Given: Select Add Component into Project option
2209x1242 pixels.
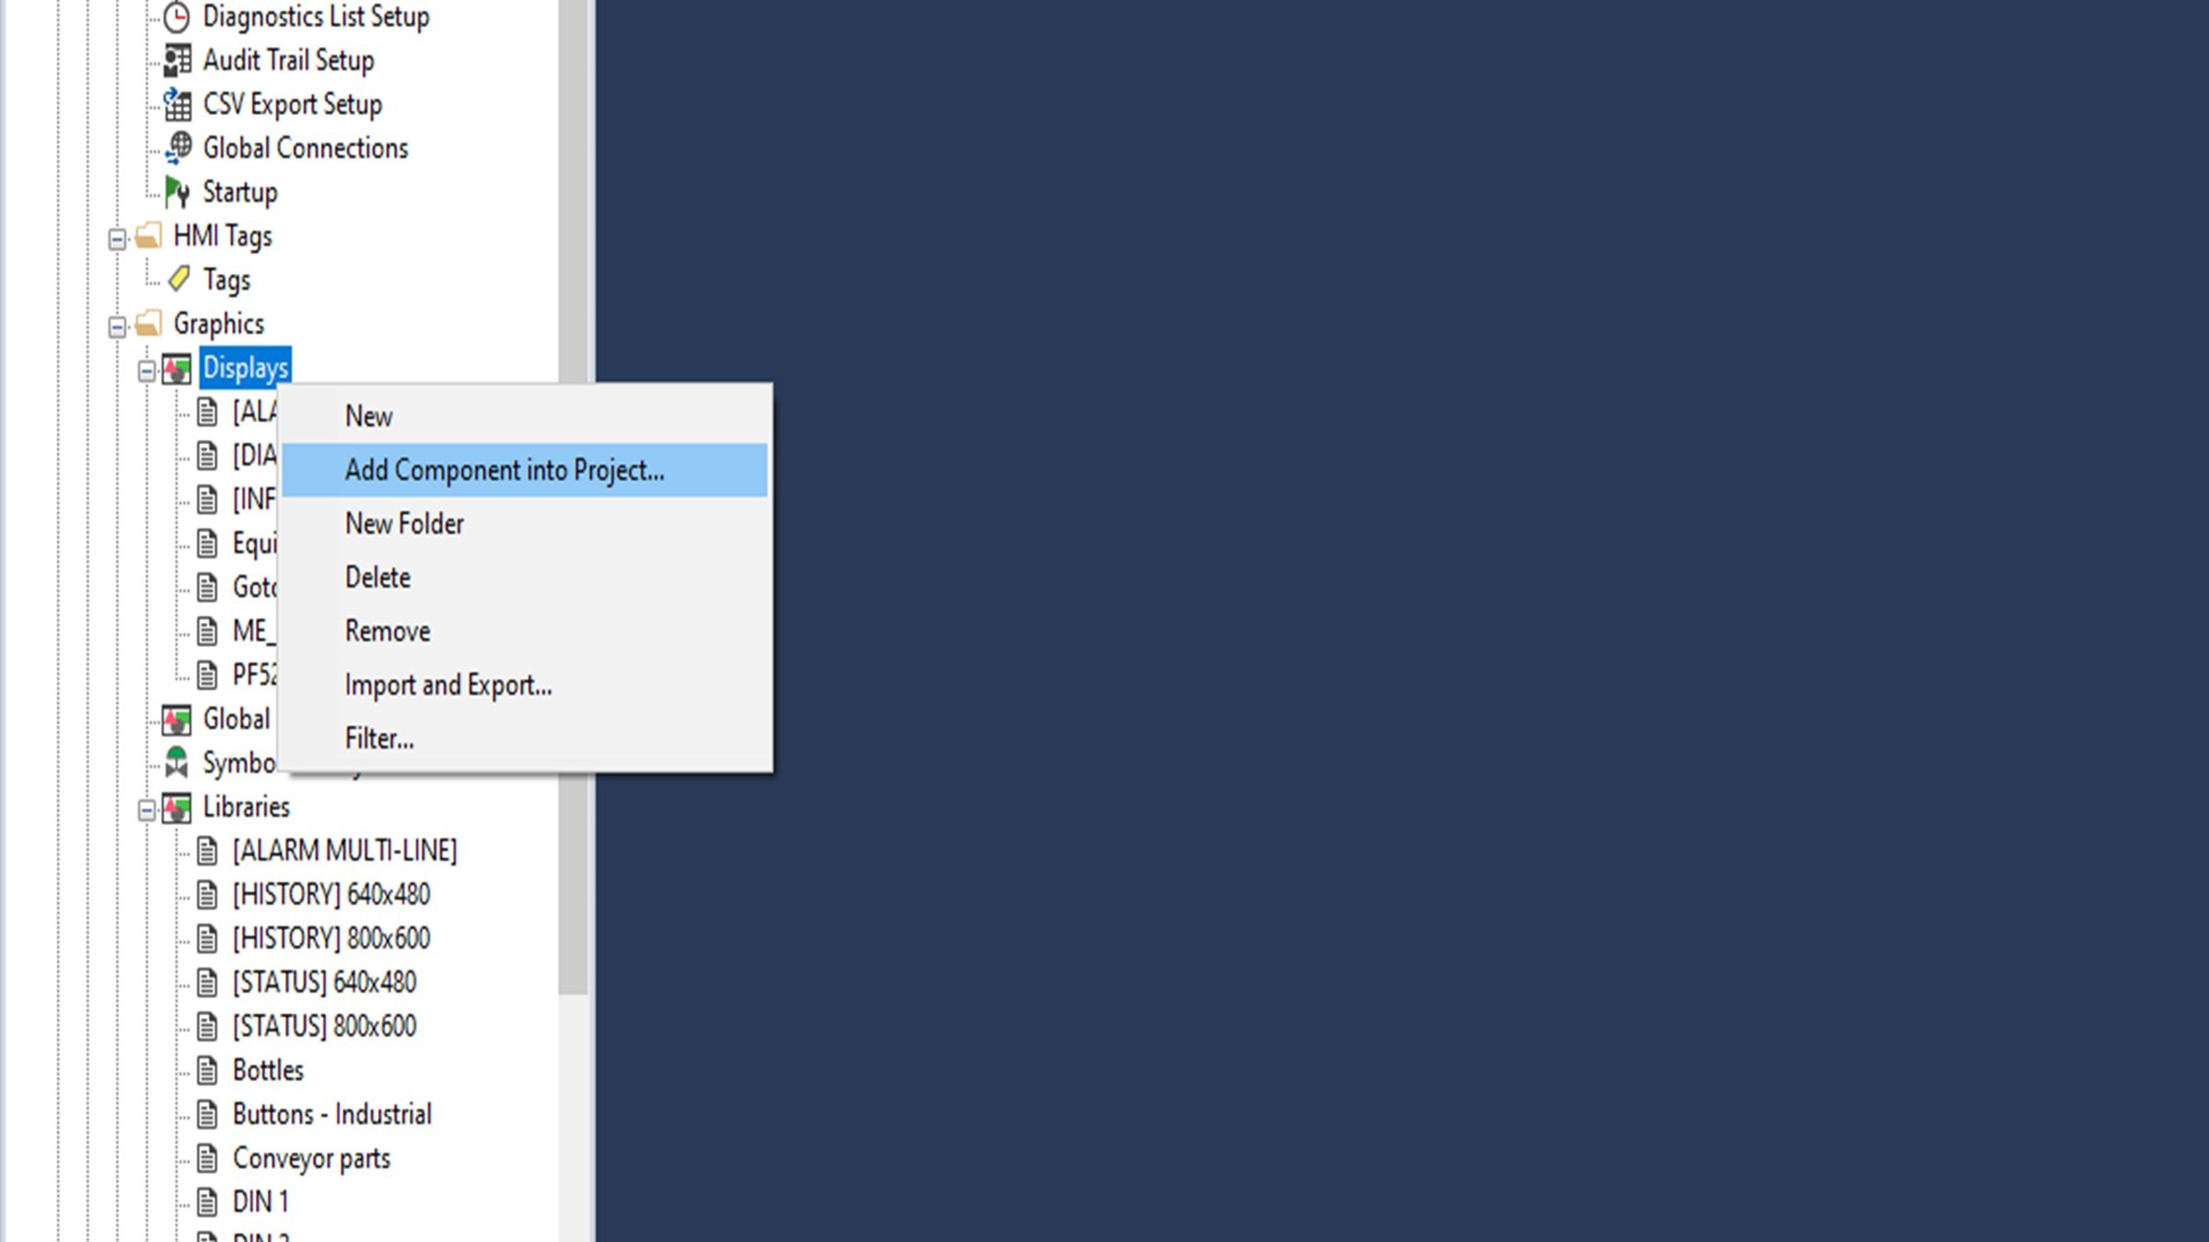Looking at the screenshot, I should [x=503, y=470].
